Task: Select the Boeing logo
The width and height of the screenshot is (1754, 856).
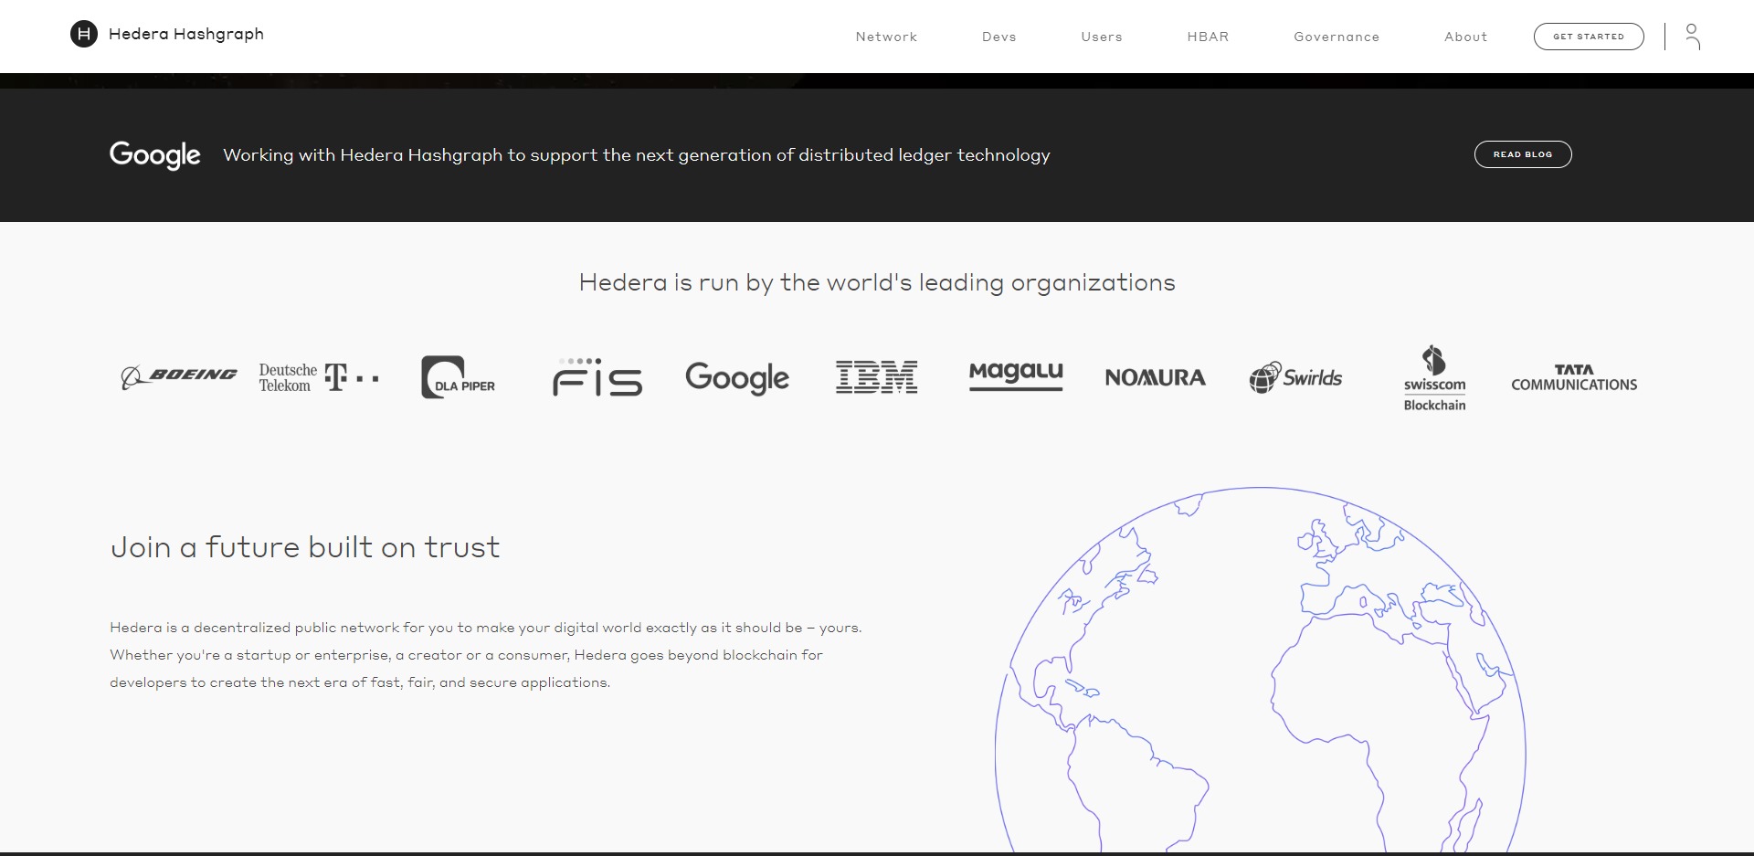Action: tap(179, 376)
